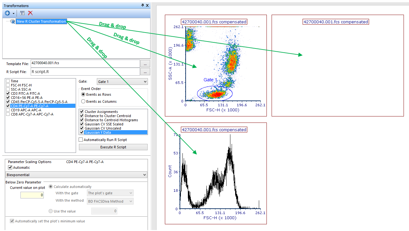Select the R icon in transformation tree
The width and height of the screenshot is (409, 231).
point(13,21)
